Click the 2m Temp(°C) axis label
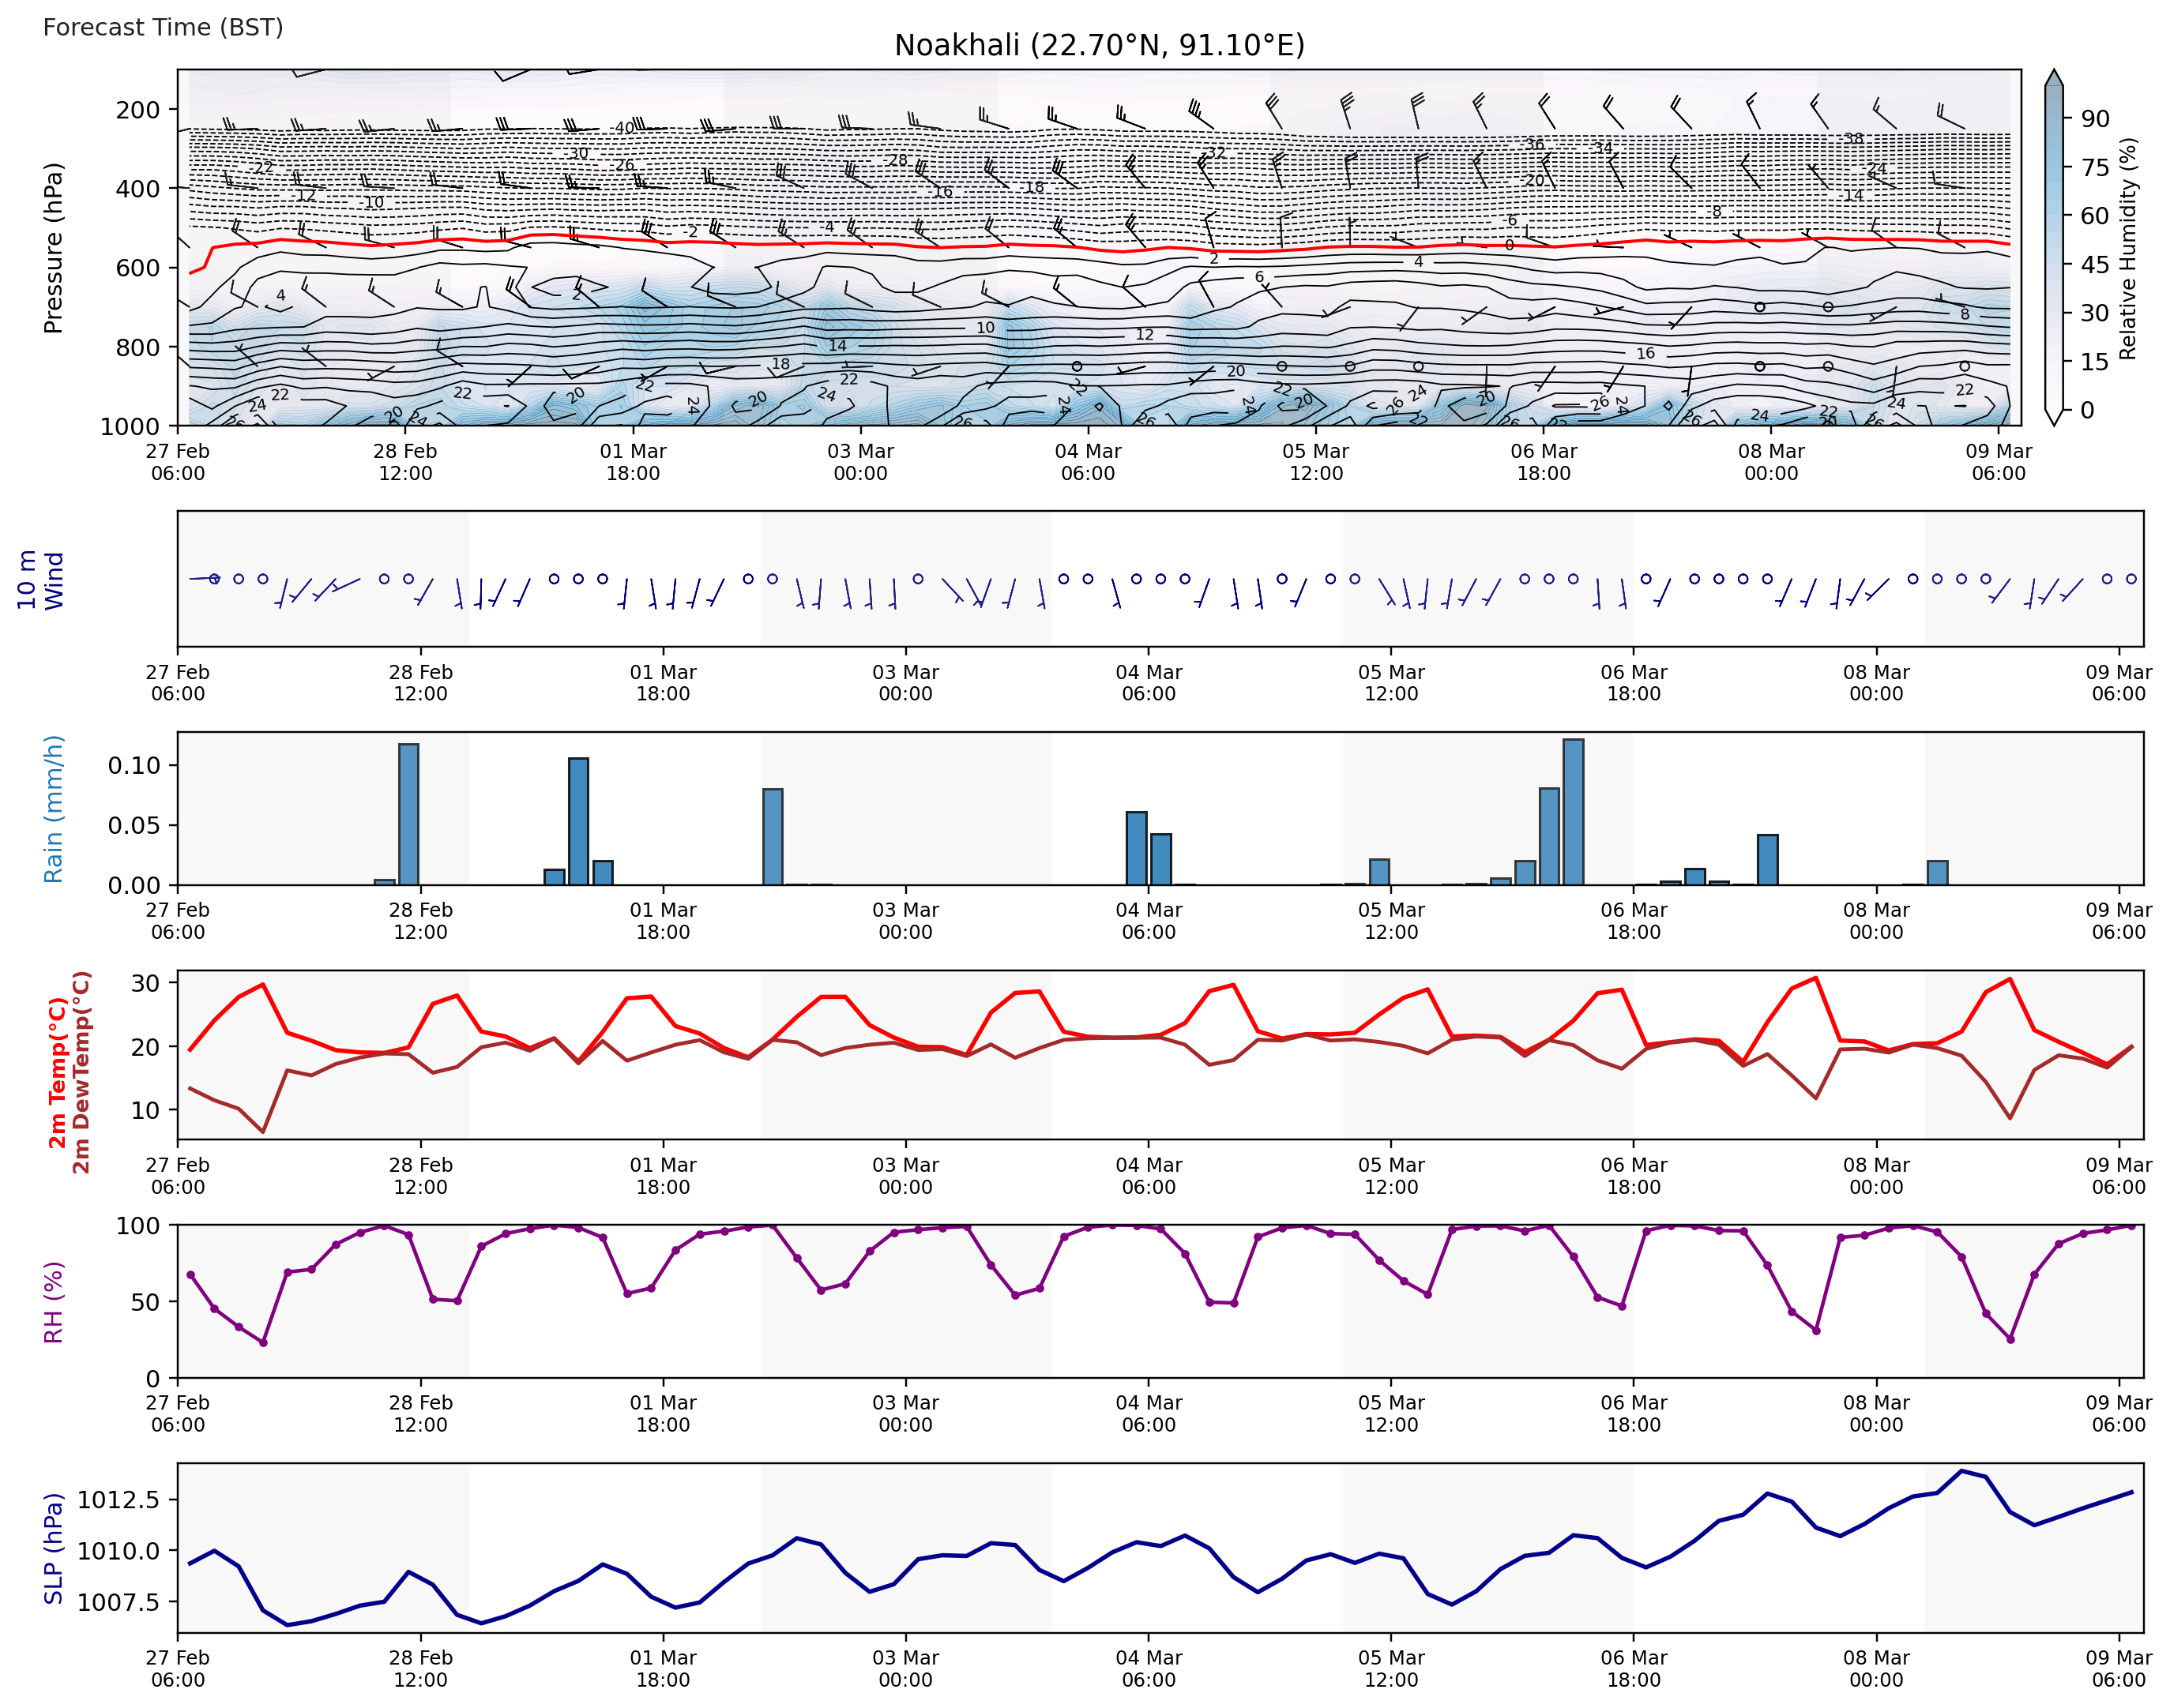This screenshot has width=2170, height=1708. point(57,1072)
